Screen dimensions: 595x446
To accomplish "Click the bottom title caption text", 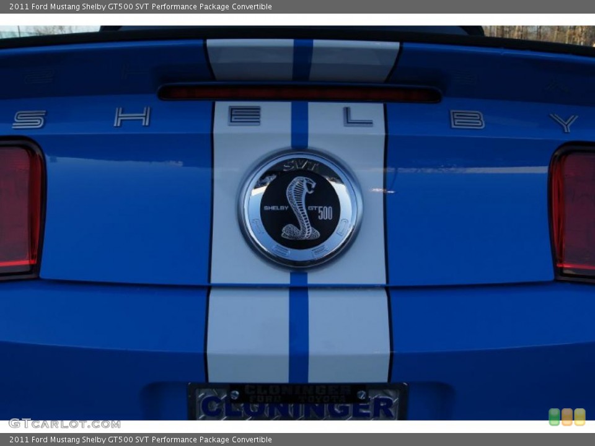I will click(x=141, y=440).
